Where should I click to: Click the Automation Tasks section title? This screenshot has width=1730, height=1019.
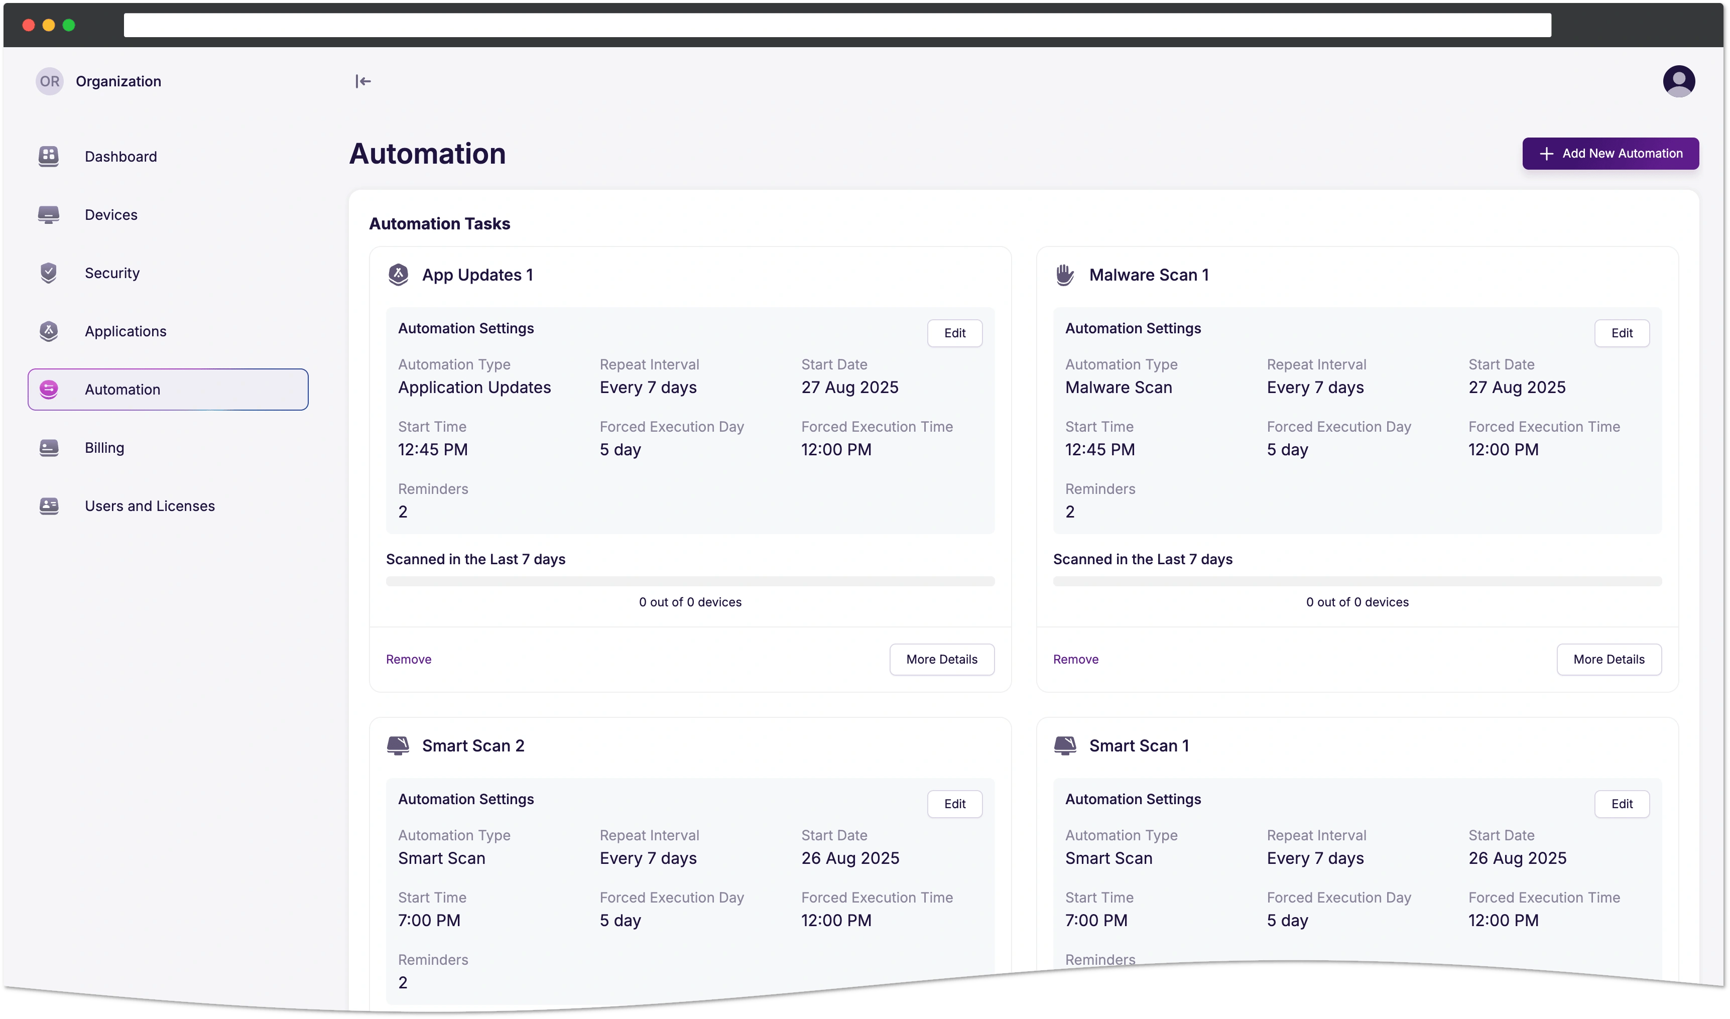click(440, 224)
